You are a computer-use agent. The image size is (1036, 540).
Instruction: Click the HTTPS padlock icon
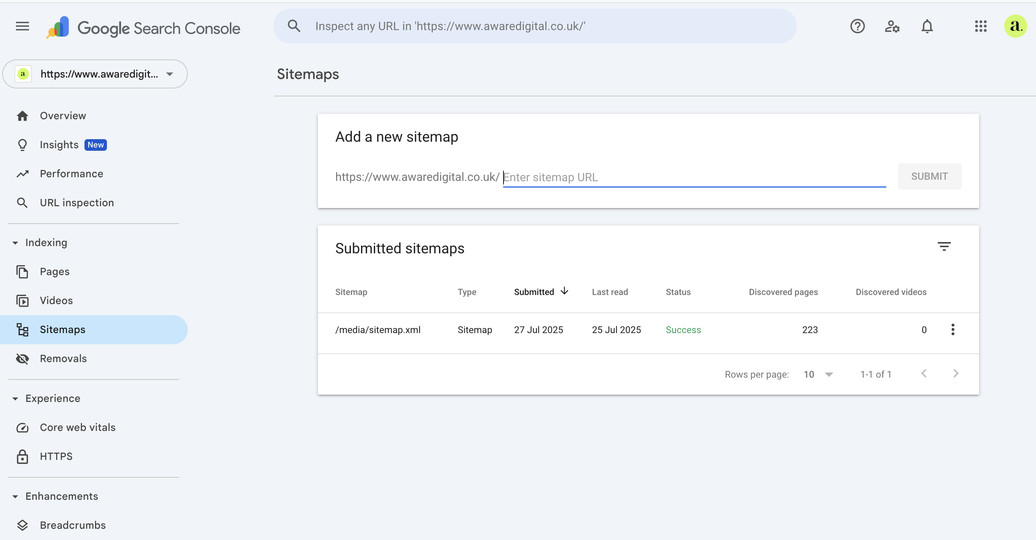click(22, 456)
